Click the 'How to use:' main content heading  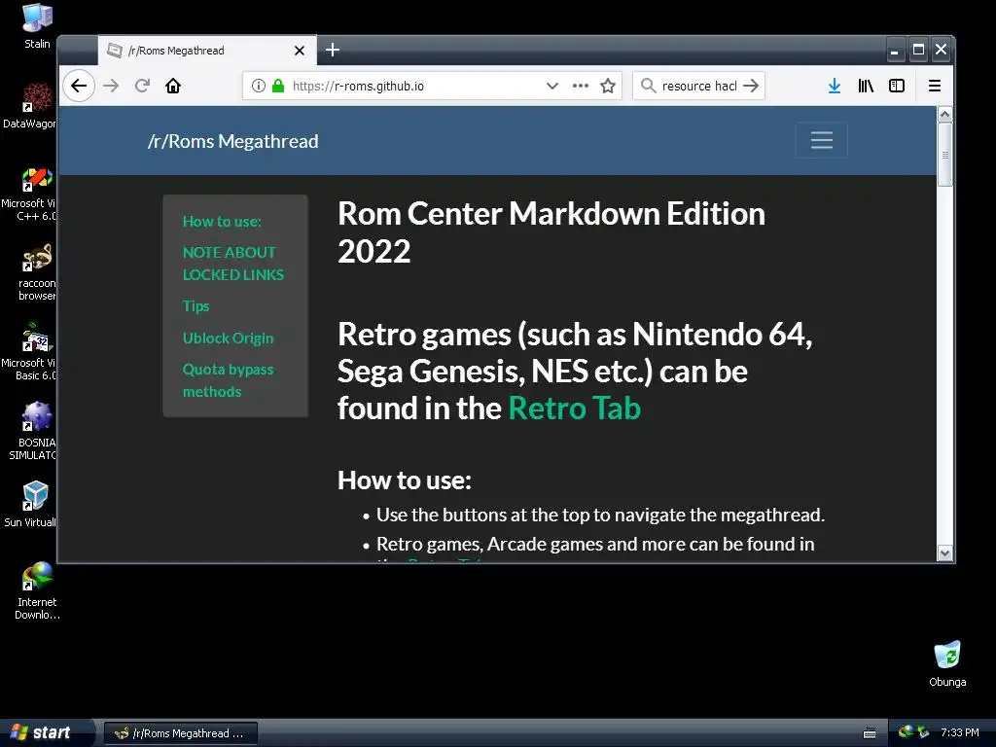(405, 480)
